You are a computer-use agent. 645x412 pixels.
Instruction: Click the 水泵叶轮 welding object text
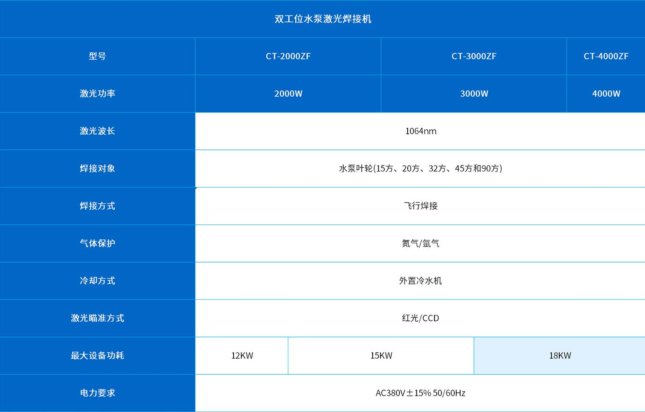[x=420, y=168]
